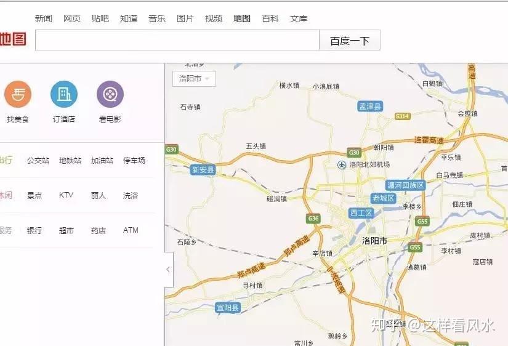
Task: Click the 五头镇 town label
Action: coord(256,146)
